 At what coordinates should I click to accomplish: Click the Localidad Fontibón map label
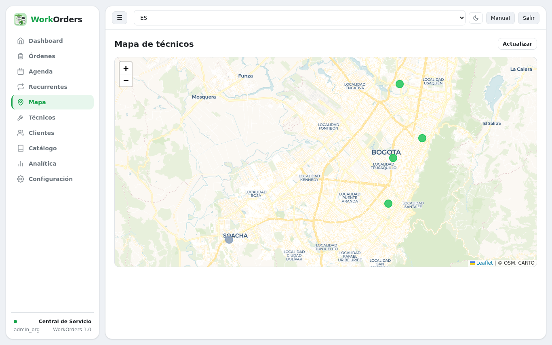point(328,126)
